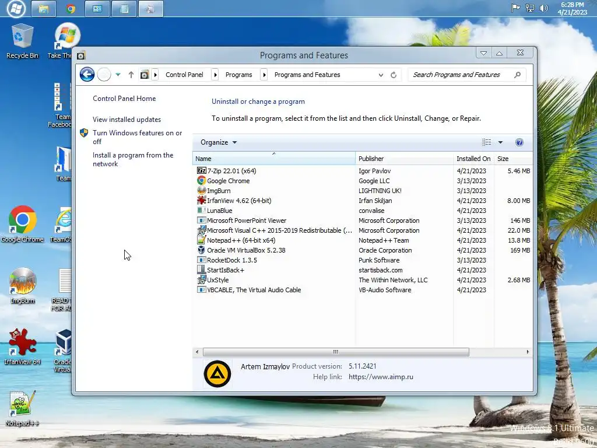Screen dimensions: 597x448
Task: Sort by the Size column header
Action: tap(513, 159)
